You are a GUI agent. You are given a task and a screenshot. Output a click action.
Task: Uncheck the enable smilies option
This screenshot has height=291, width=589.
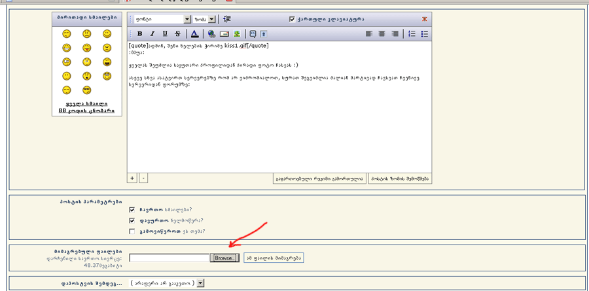click(x=132, y=209)
